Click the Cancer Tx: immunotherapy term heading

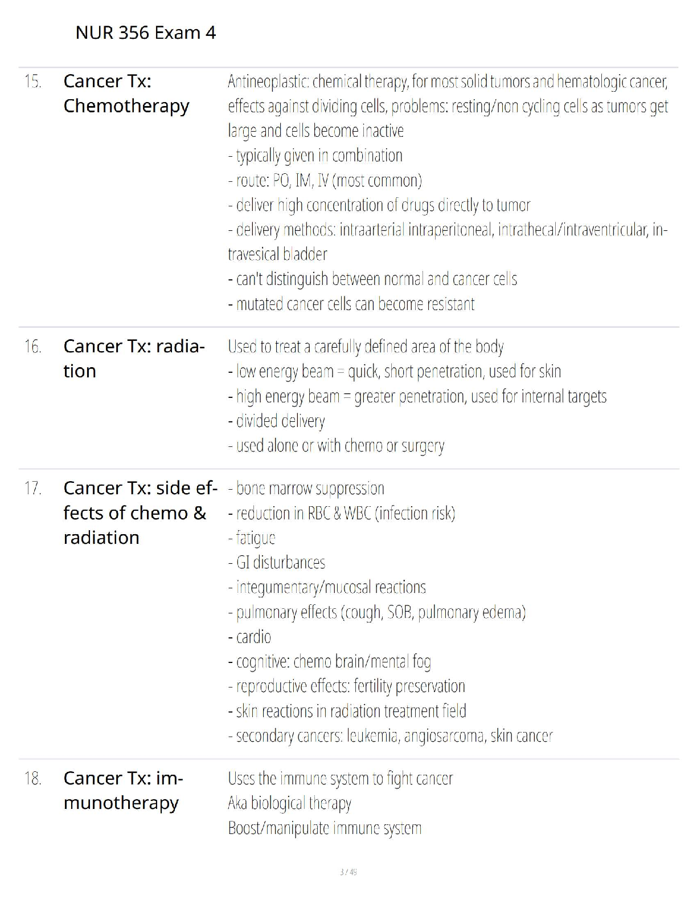pyautogui.click(x=123, y=790)
